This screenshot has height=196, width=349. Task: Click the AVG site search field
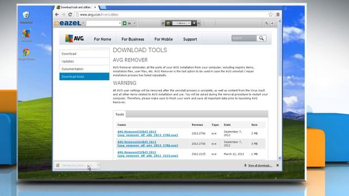(244, 38)
